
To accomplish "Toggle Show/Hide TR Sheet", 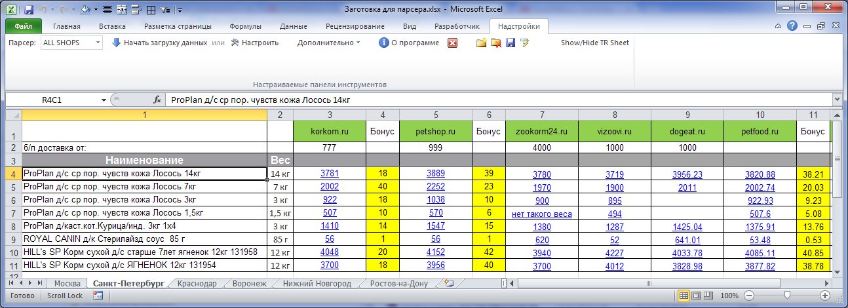I will tap(594, 43).
